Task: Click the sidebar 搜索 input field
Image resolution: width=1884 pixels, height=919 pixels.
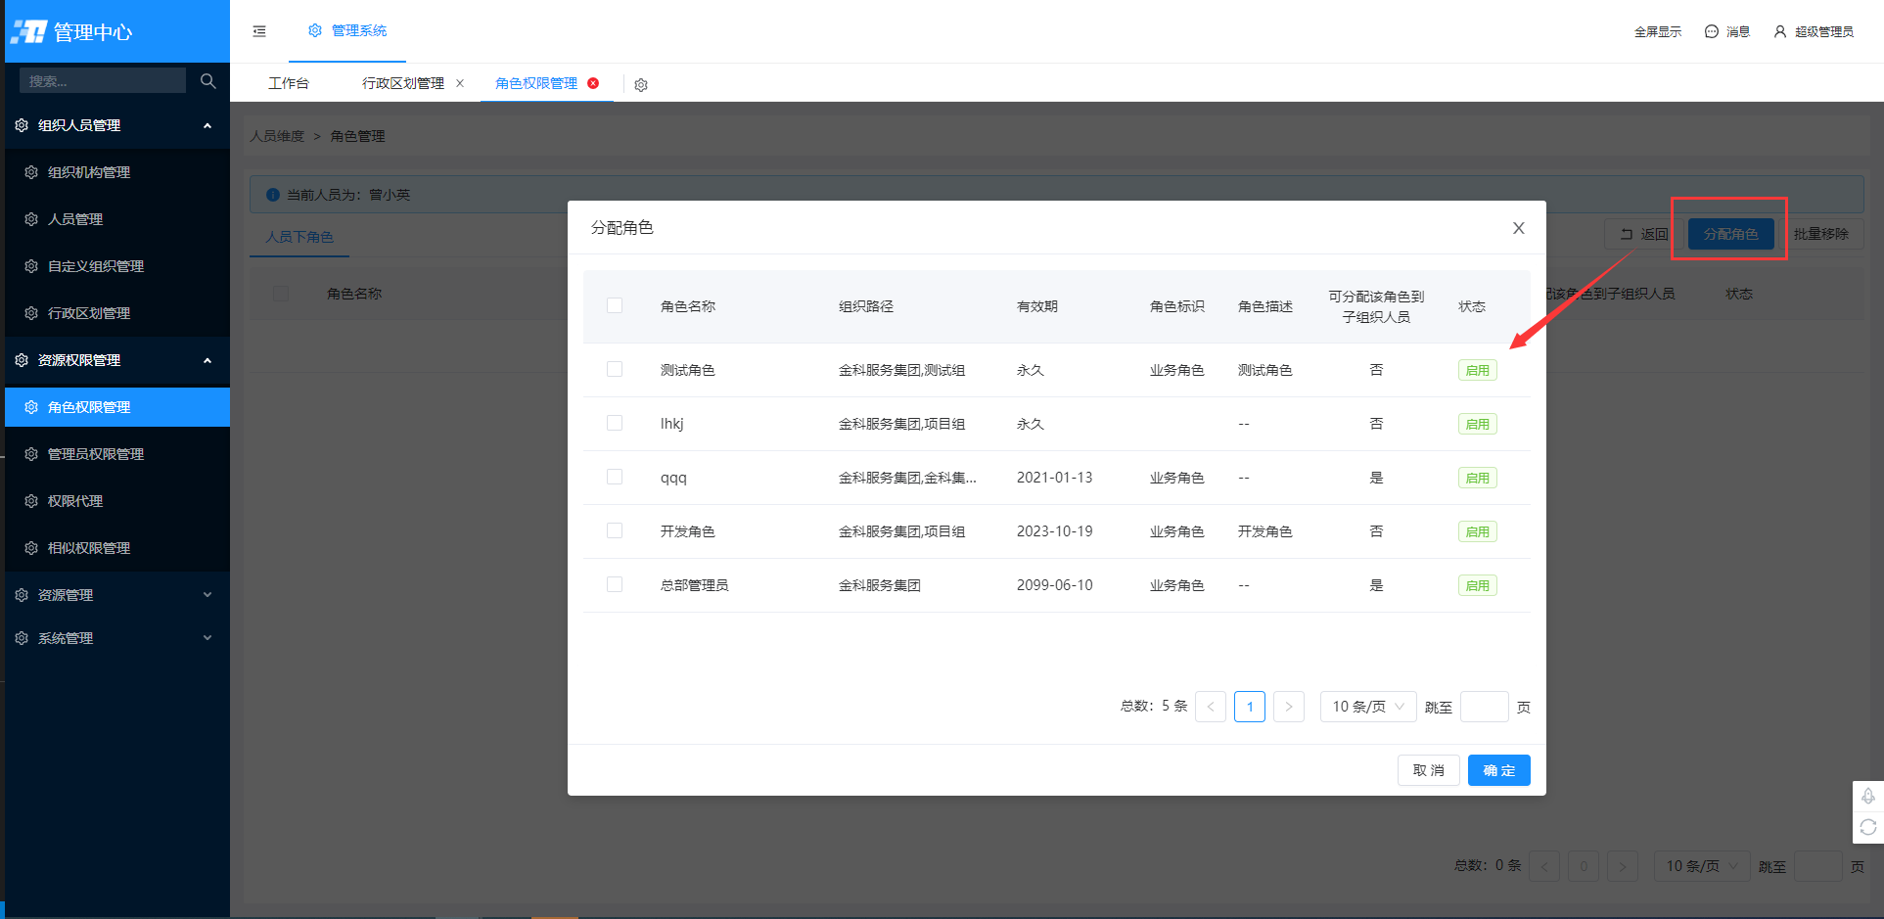Action: 103,81
